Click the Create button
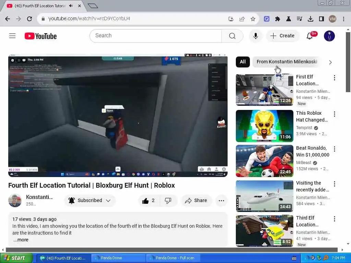Viewport: 351px width, 263px height. pos(282,36)
